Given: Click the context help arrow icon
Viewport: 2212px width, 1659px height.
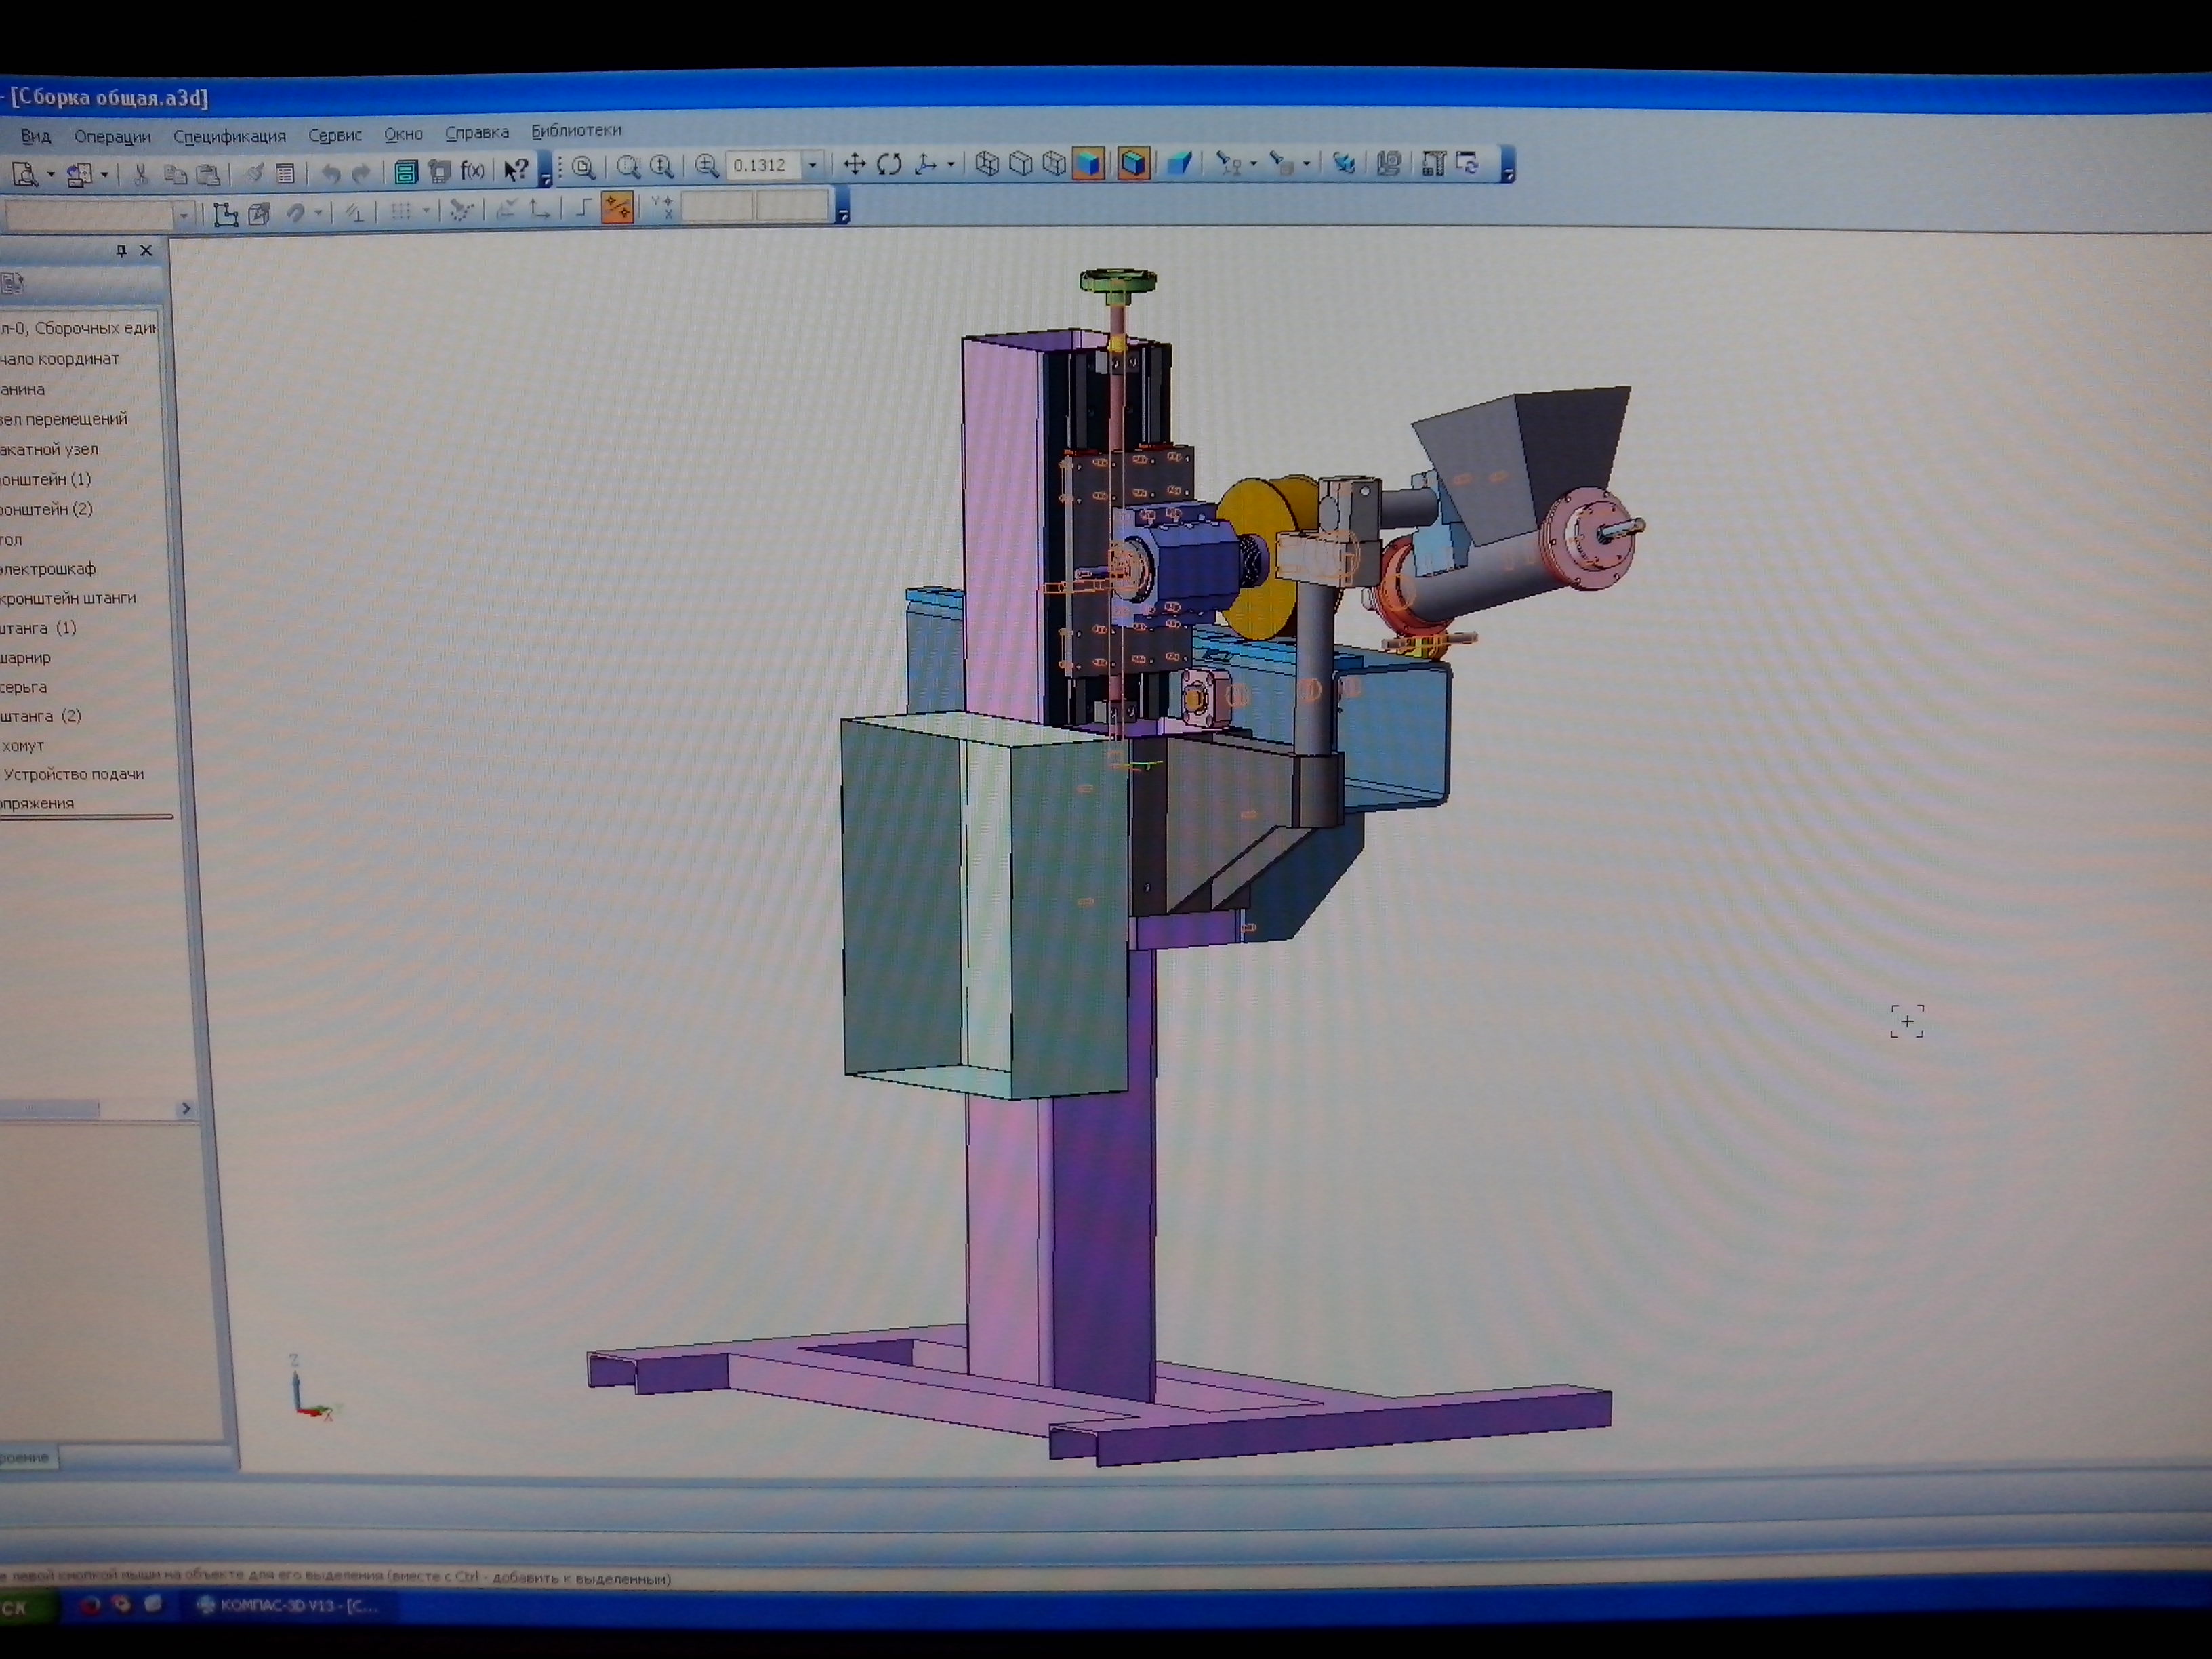Looking at the screenshot, I should tap(516, 171).
